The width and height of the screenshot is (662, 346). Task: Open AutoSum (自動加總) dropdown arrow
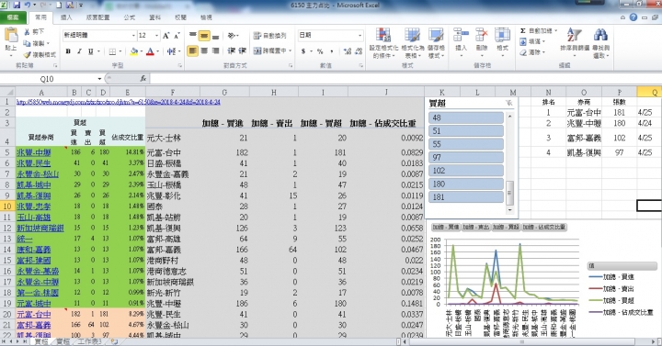pos(555,31)
